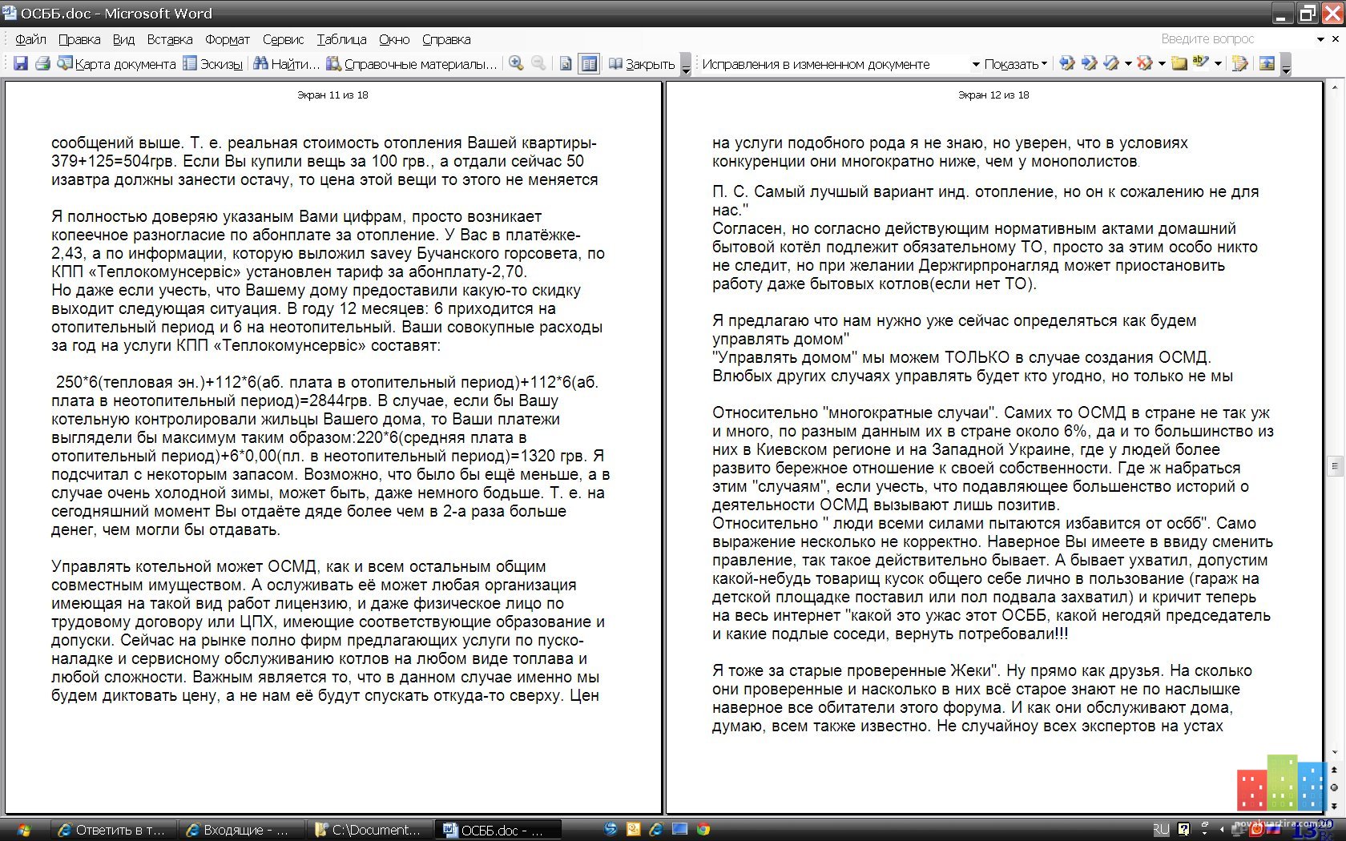Expand reading toolbar options arrow
Screen dimensions: 1346x841
pos(686,66)
